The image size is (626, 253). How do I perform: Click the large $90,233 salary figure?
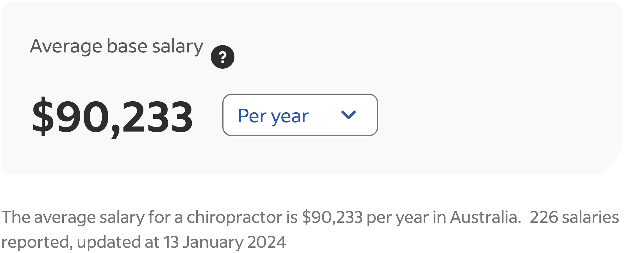pyautogui.click(x=113, y=116)
